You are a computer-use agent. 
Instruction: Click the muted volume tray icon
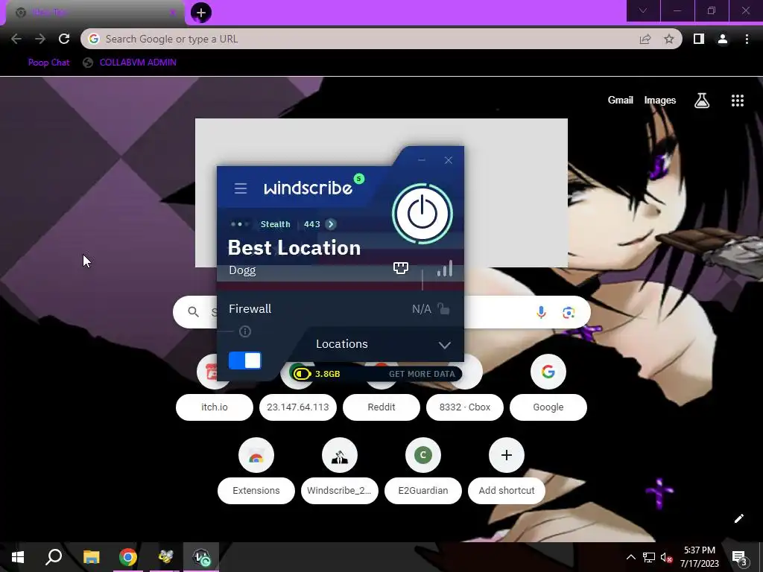tap(666, 557)
